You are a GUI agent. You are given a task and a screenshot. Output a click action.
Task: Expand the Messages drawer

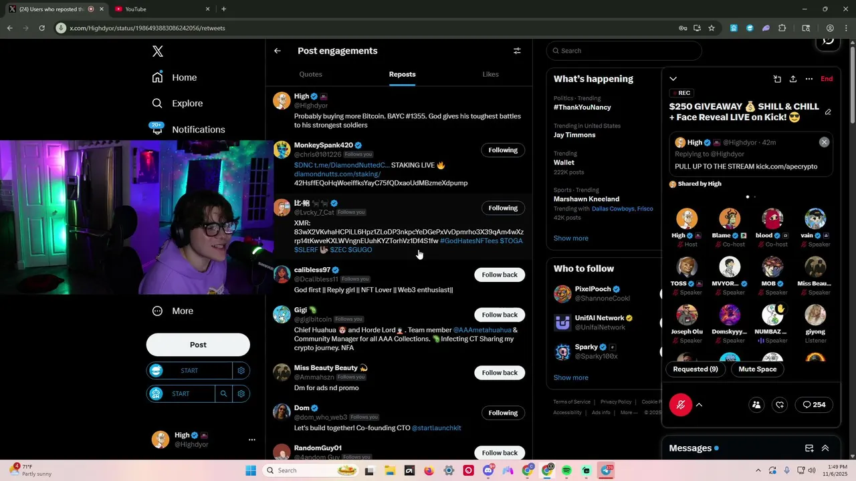[x=825, y=448]
